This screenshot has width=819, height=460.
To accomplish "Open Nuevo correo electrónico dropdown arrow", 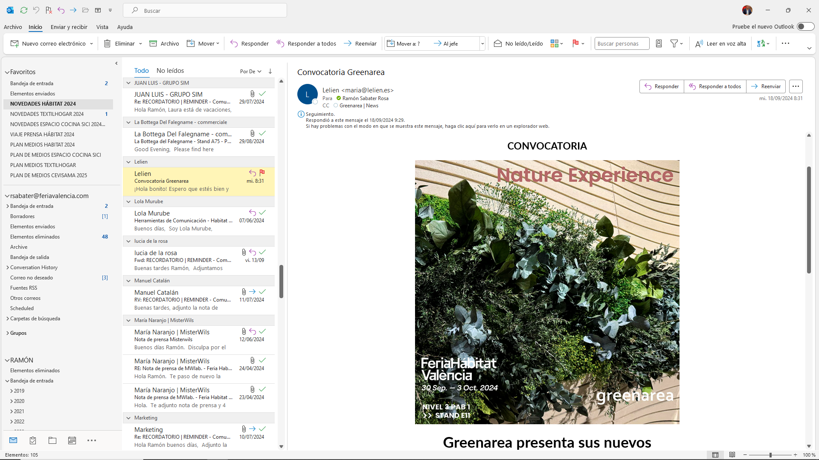I will 92,43.
